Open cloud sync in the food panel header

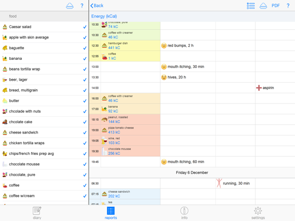tap(69, 6)
